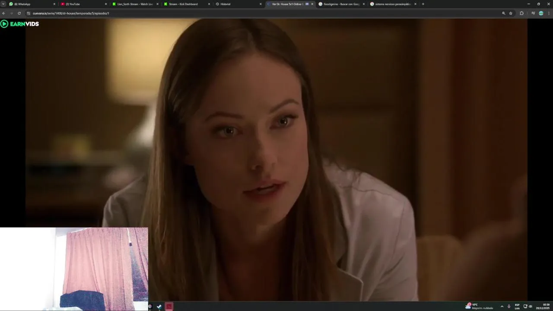
Task: Go back to the previous page
Action: pyautogui.click(x=3, y=13)
